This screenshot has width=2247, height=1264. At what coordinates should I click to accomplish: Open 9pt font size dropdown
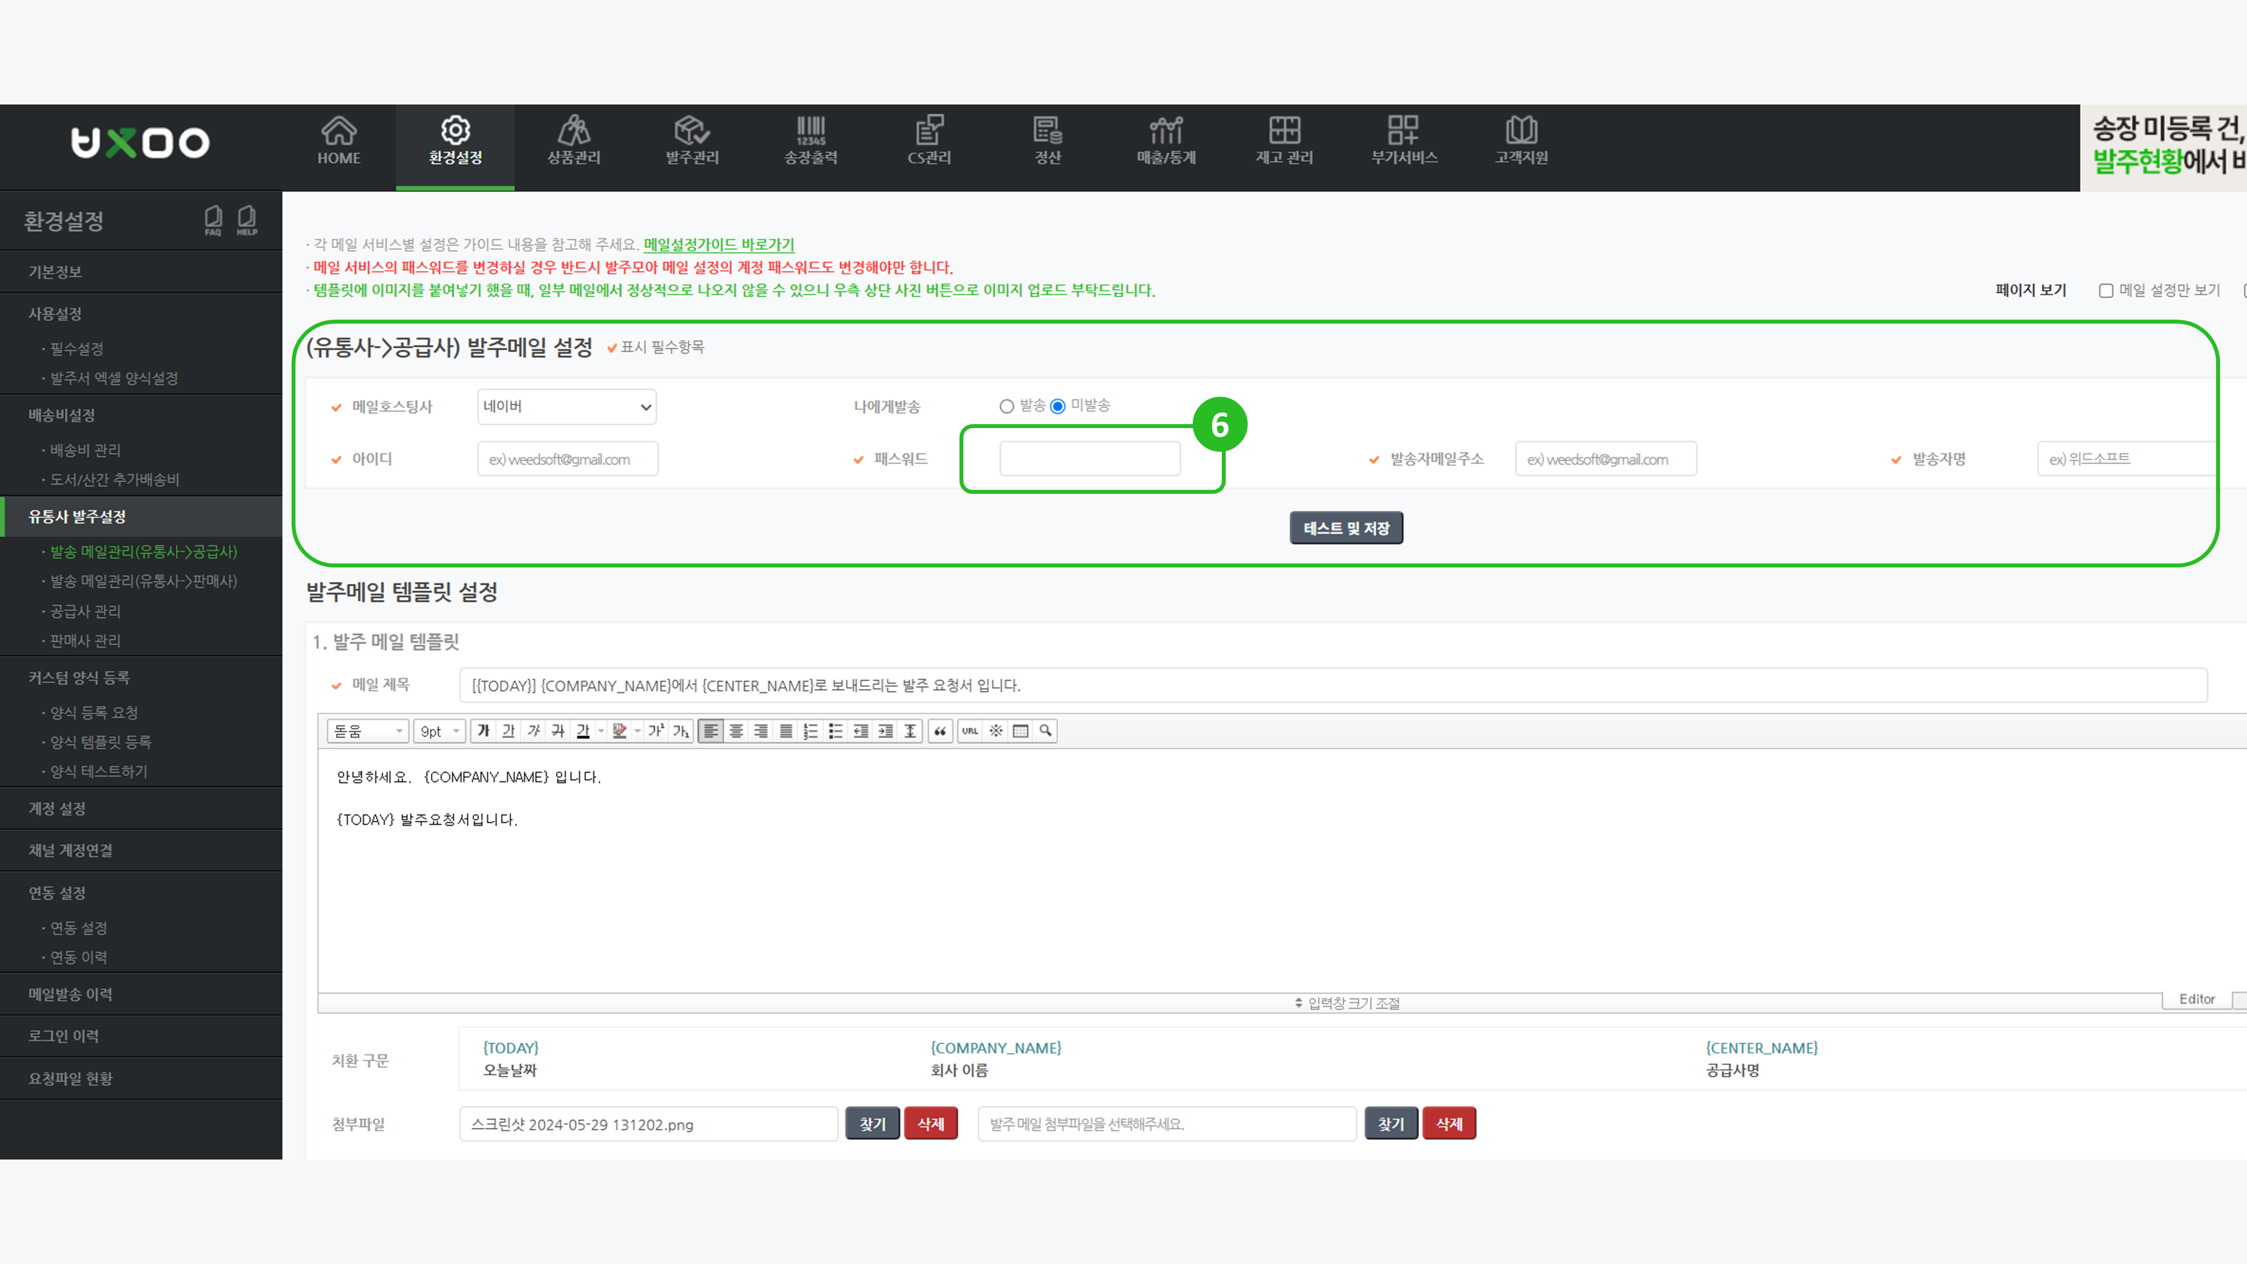(440, 731)
